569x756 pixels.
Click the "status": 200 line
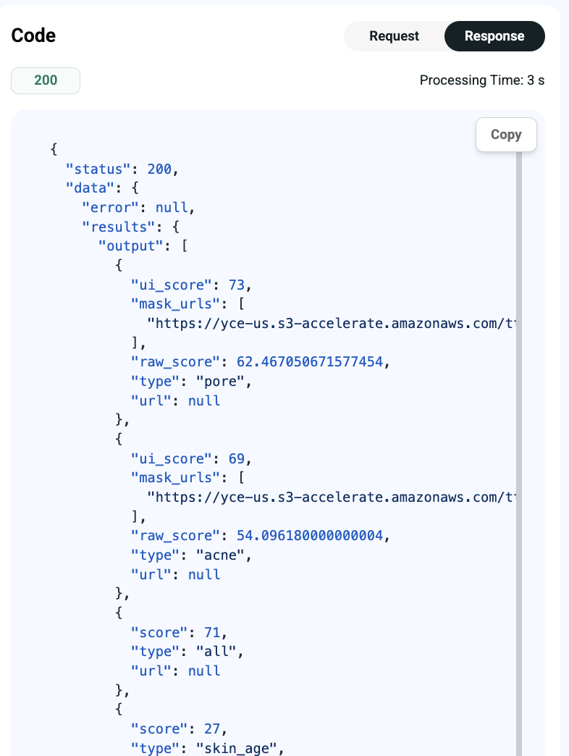(x=122, y=169)
